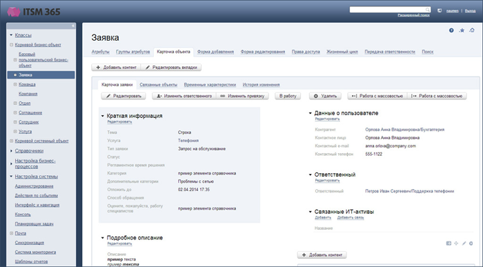The height and width of the screenshot is (267, 483).
Task: Click Редактировать under Данные о пользователе
Action: (x=327, y=119)
